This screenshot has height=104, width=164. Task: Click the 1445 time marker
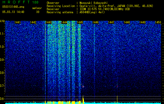pos(80,22)
